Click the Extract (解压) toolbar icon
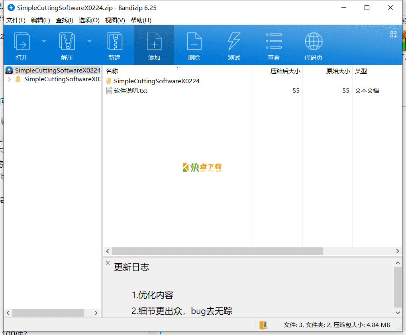Viewport: 406px width, 335px height. point(67,41)
